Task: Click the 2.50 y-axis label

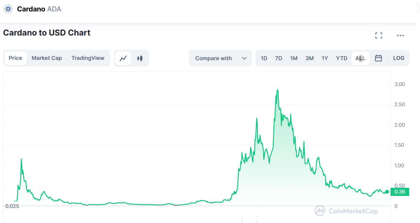Action: pyautogui.click(x=400, y=104)
